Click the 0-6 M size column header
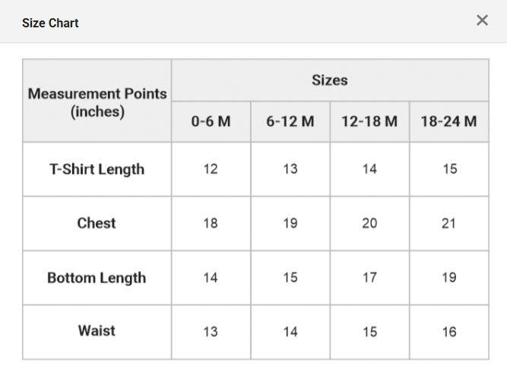The height and width of the screenshot is (369, 507). (211, 121)
